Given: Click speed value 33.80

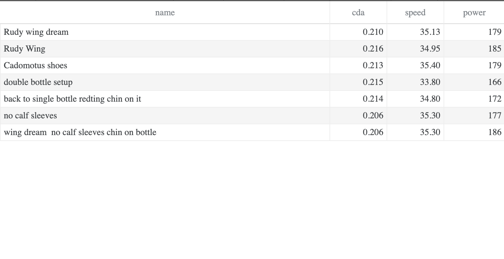Looking at the screenshot, I should point(430,82).
